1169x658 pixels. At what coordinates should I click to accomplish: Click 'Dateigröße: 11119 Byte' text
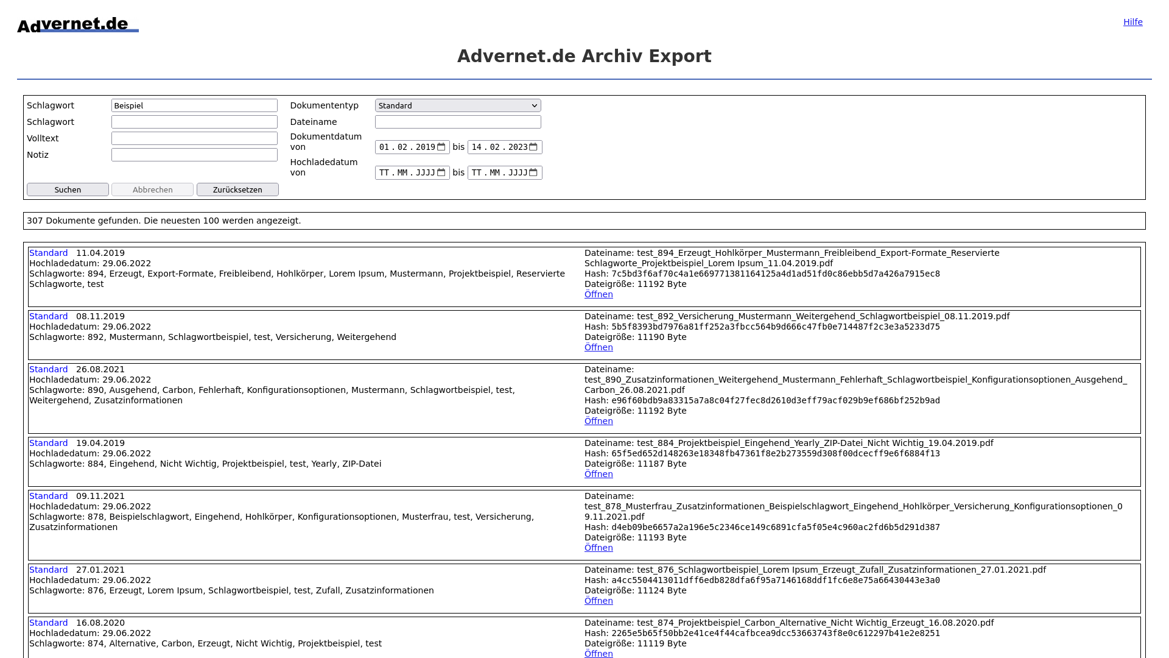(x=636, y=643)
